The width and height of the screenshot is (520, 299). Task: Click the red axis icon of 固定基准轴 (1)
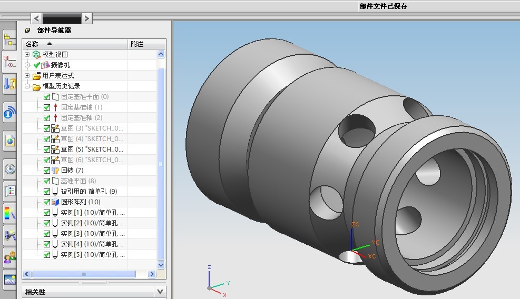55,107
